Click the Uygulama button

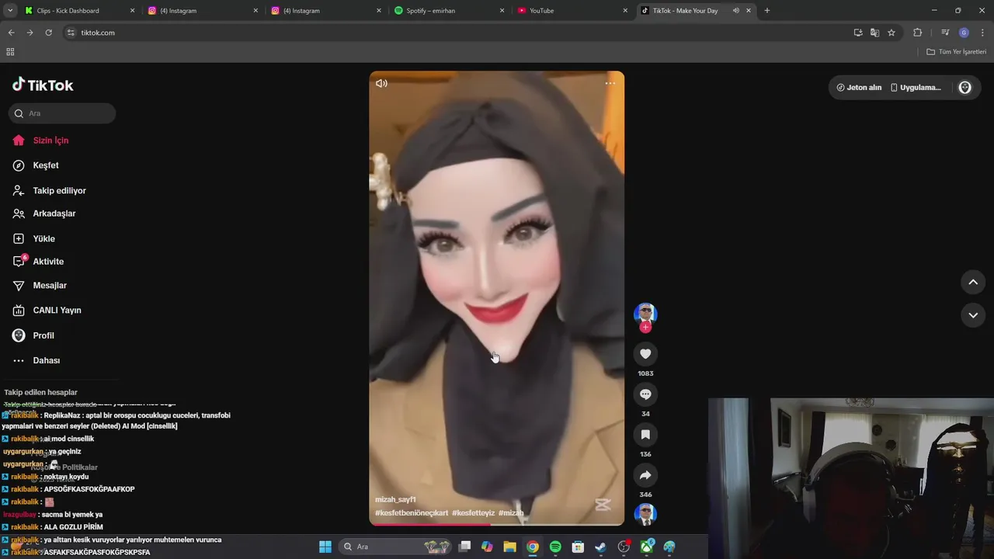pyautogui.click(x=916, y=88)
